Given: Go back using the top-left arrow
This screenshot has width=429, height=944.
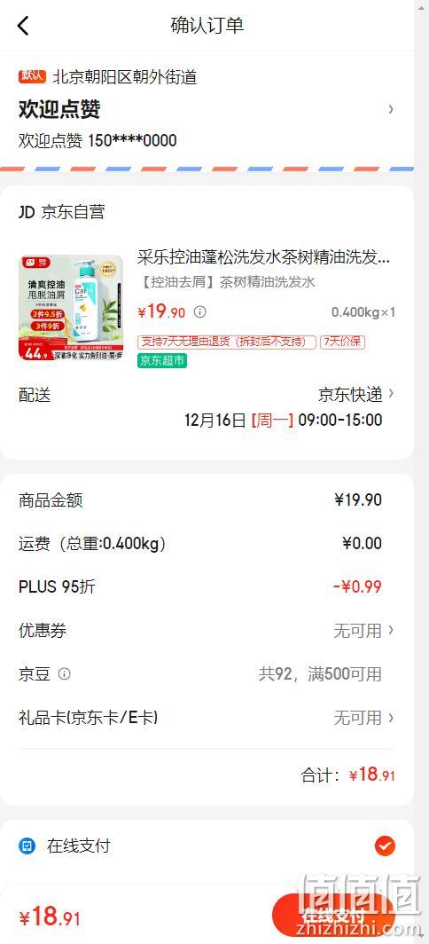Looking at the screenshot, I should click(23, 26).
